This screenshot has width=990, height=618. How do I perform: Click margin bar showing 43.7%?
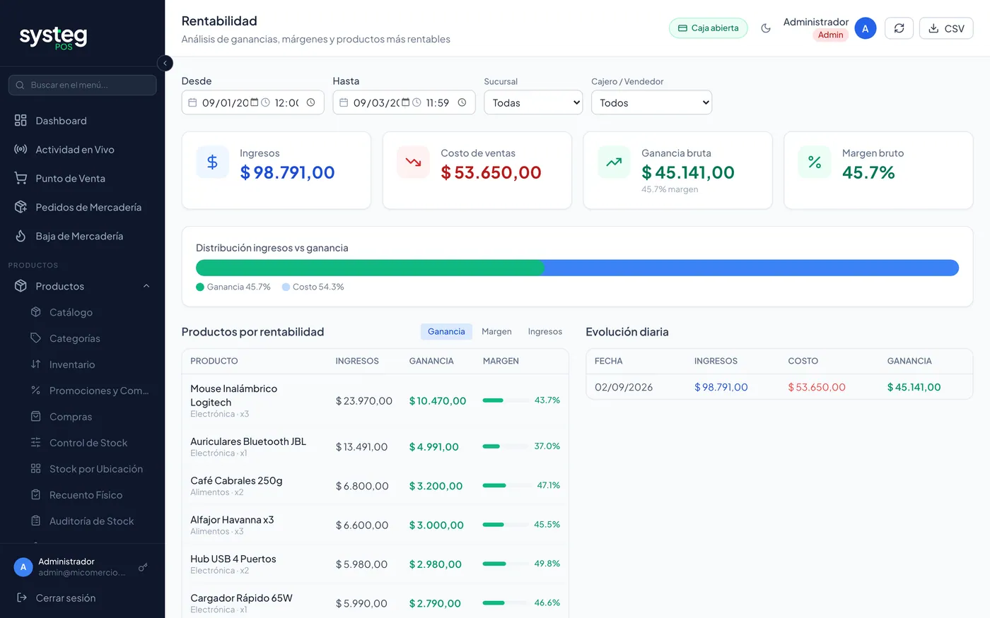tap(506, 400)
